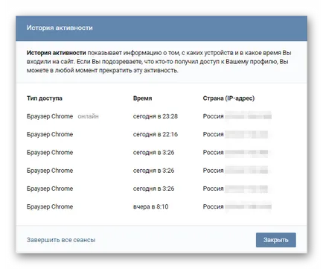Click the Время column header
323x269 pixels.
(x=142, y=98)
